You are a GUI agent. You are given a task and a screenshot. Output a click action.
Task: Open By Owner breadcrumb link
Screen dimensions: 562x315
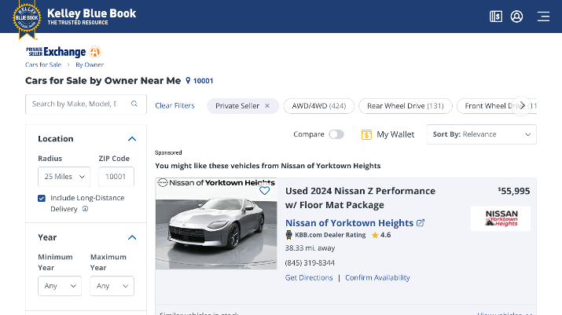tap(90, 65)
